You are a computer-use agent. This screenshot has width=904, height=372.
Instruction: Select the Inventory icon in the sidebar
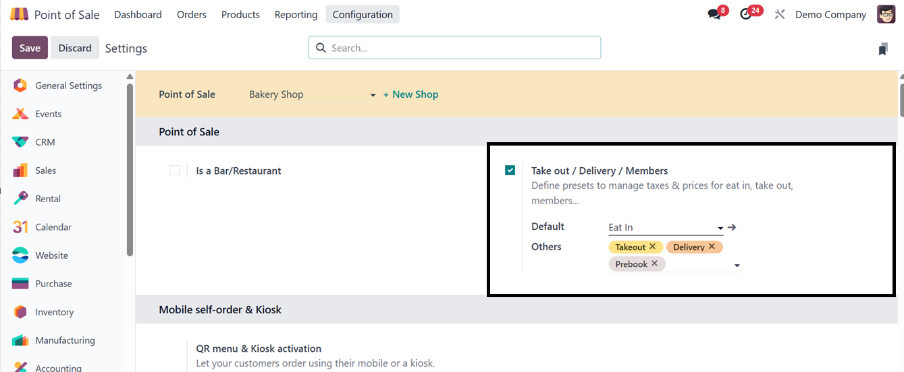point(20,312)
